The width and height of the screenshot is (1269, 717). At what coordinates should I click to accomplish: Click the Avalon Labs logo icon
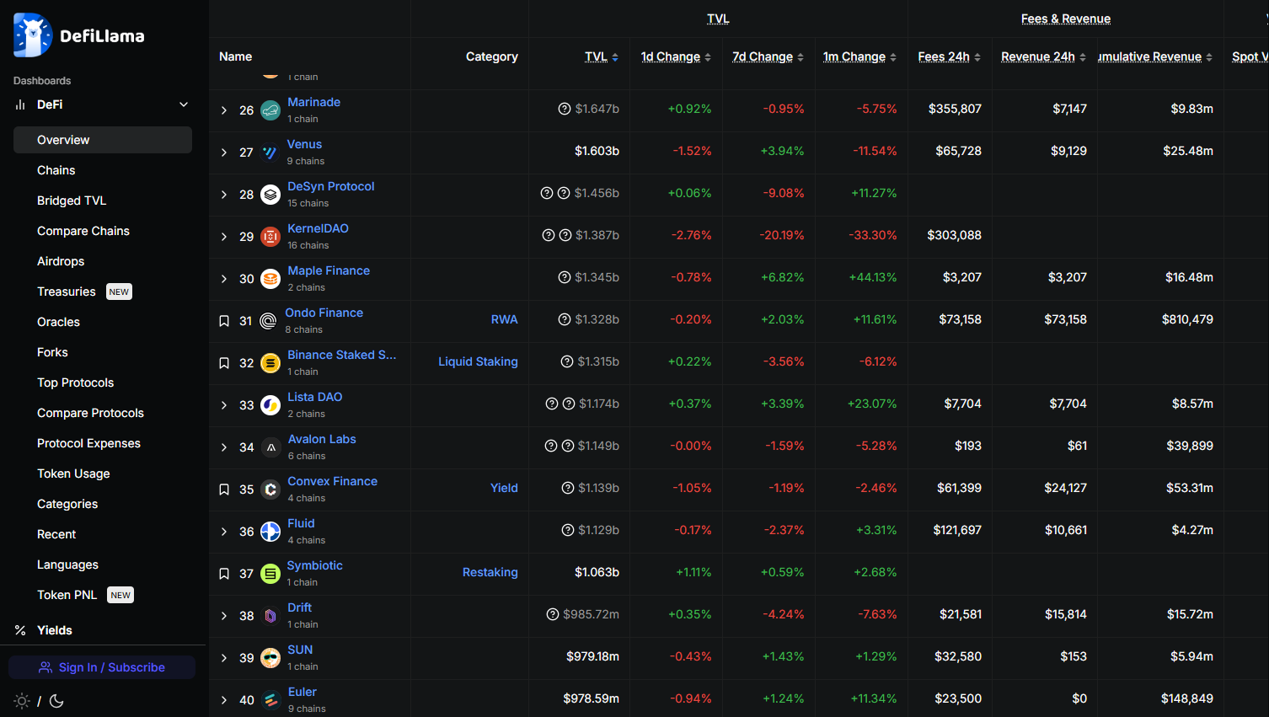coord(270,447)
